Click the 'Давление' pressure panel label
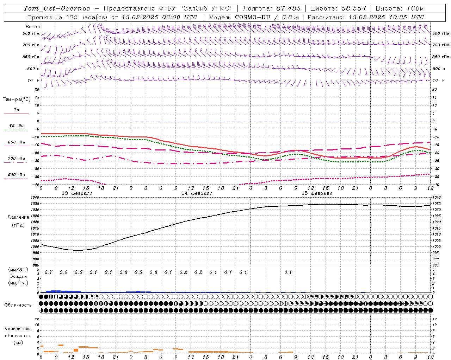451x360 pixels. coord(18,217)
